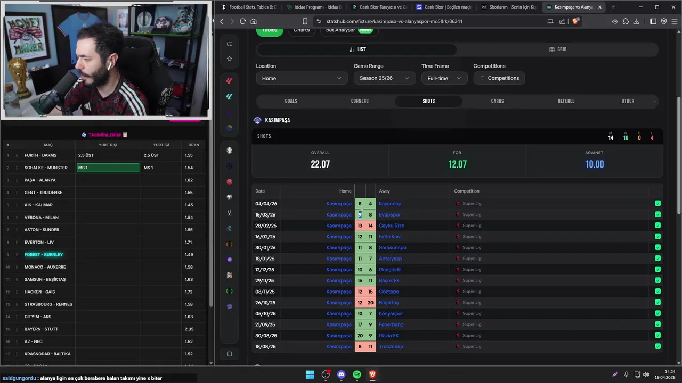682x383 pixels.
Task: Toggle the green checkbox for Gençlerbi row
Action: pyautogui.click(x=657, y=270)
